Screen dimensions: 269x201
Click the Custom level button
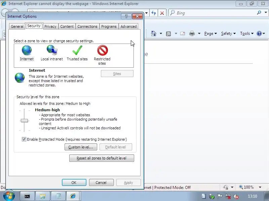click(81, 147)
